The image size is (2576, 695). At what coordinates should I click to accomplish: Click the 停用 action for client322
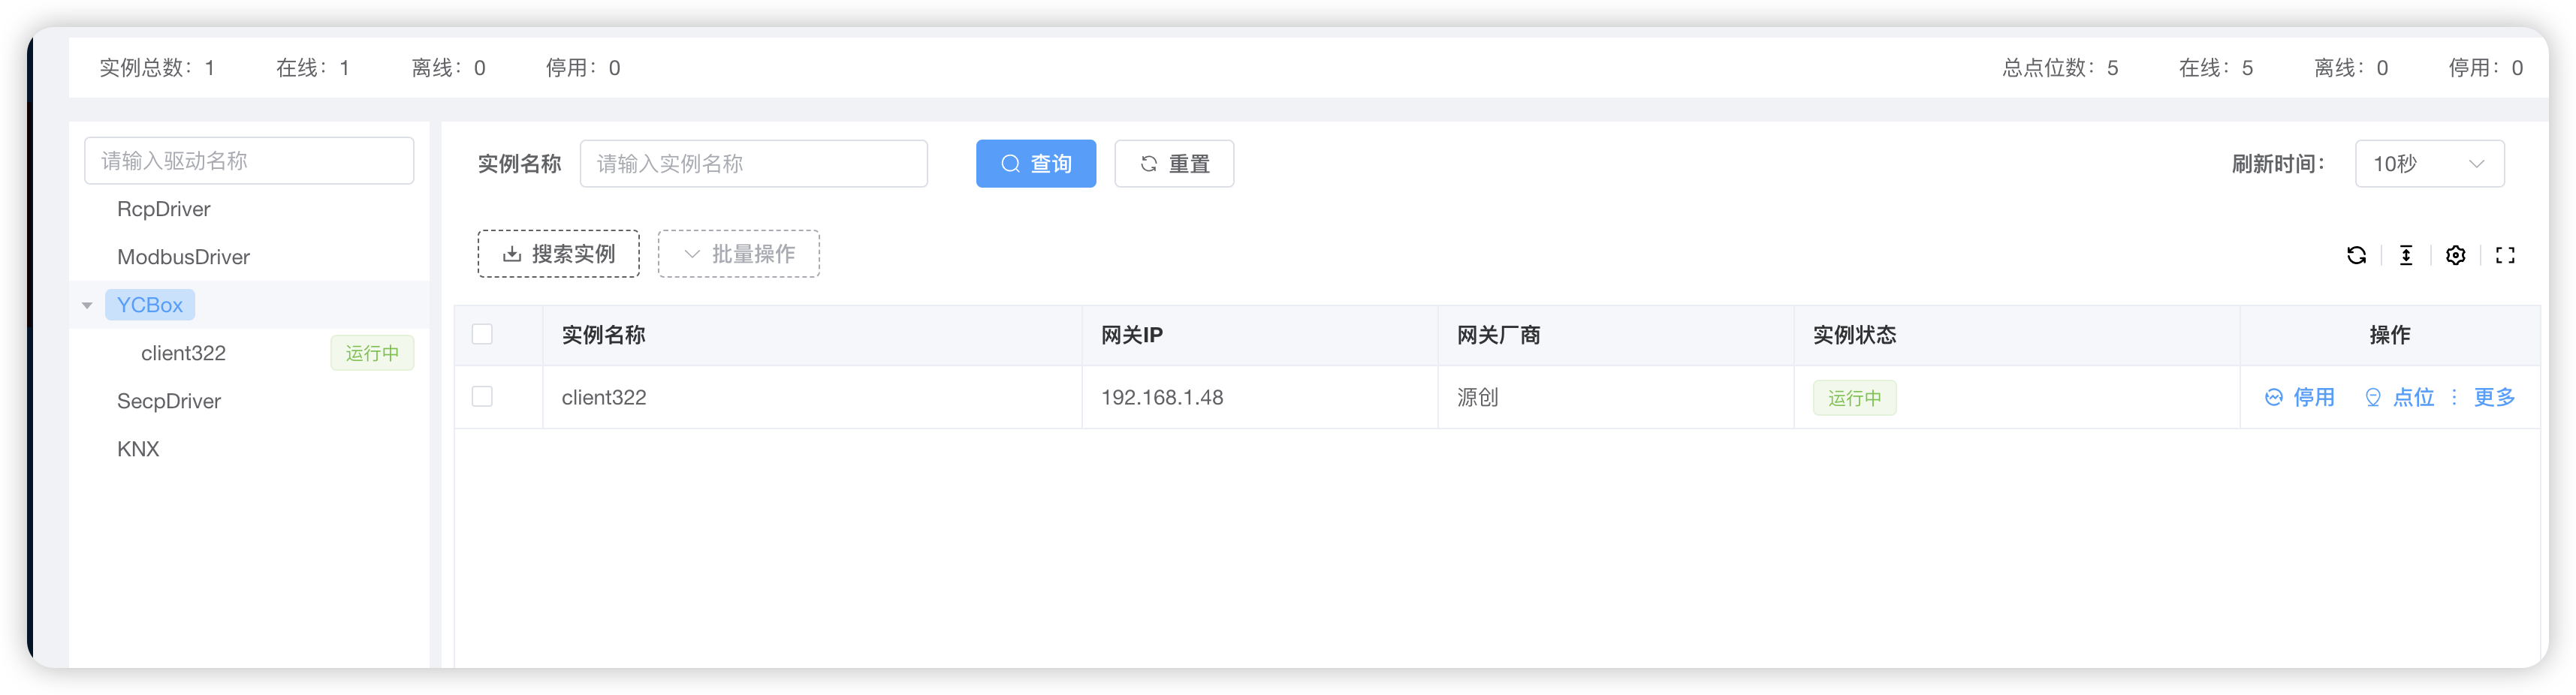click(2299, 397)
